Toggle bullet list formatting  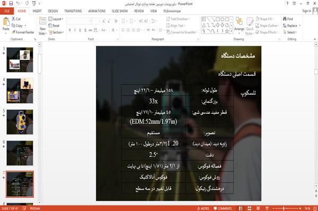tap(123, 21)
